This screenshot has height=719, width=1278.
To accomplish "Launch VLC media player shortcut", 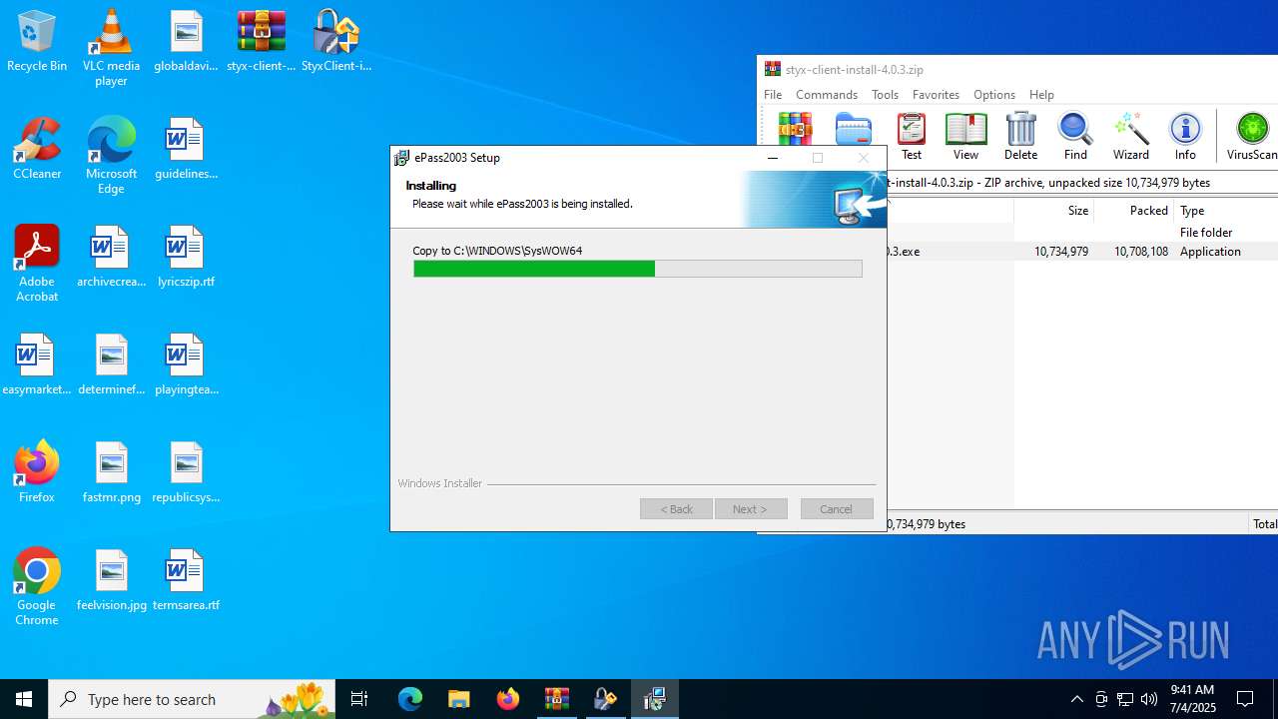I will coord(111,48).
